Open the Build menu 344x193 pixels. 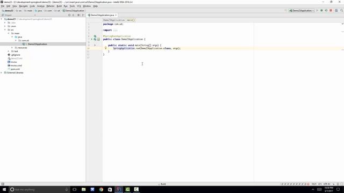click(x=59, y=6)
